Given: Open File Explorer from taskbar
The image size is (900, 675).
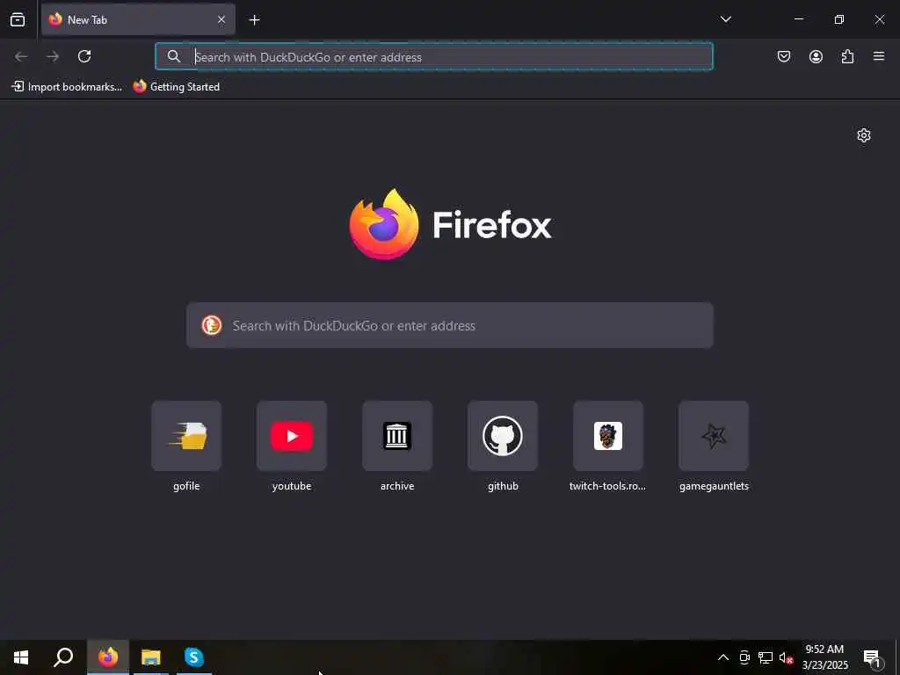Looking at the screenshot, I should pos(151,657).
